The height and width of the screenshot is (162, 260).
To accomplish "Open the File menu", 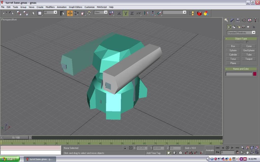I will click(3, 7).
